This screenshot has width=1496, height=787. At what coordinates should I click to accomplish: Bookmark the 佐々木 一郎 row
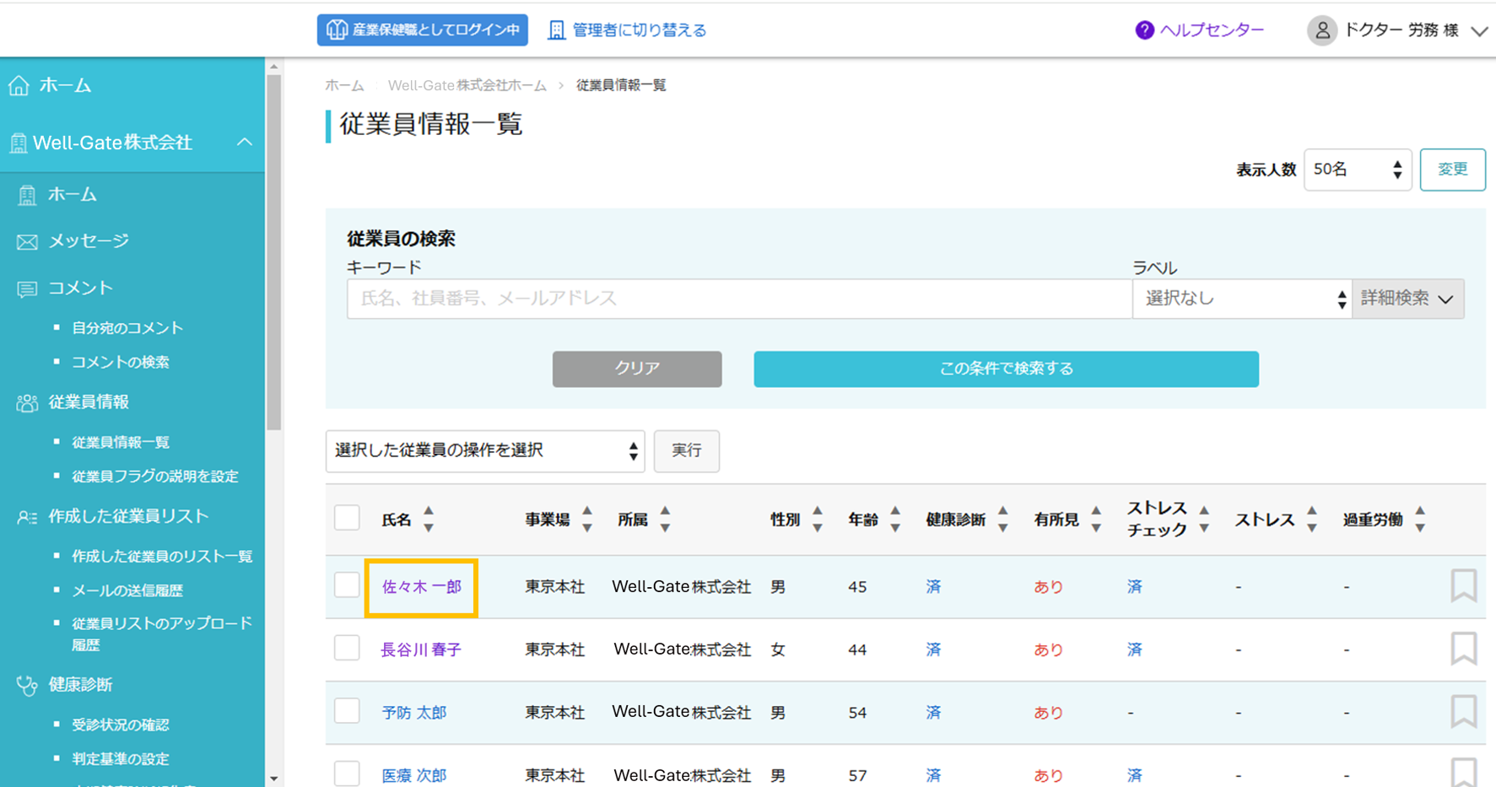click(x=1464, y=585)
